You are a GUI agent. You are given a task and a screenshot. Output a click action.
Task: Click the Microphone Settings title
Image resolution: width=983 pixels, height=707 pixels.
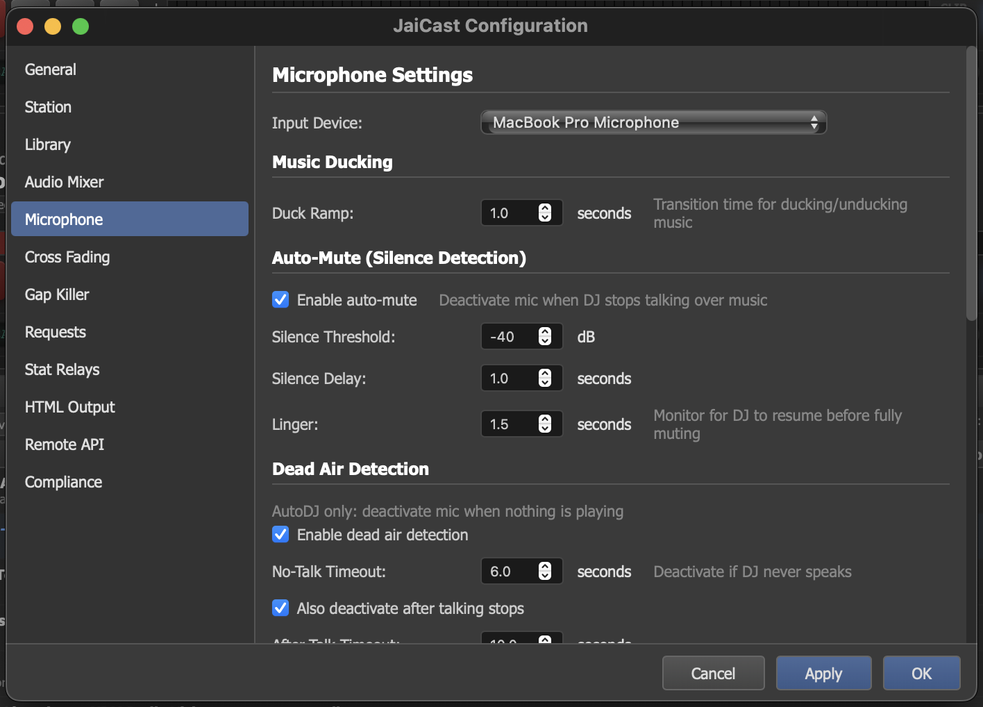tap(372, 75)
